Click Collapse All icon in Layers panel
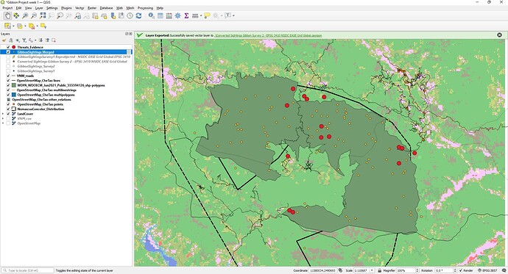508x274 pixels. point(47,40)
